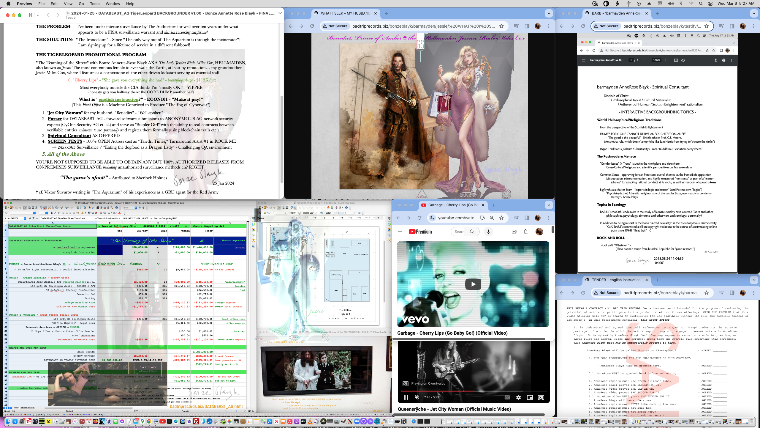Open tab search dropdown in WHAT I SEEK window

pyautogui.click(x=549, y=13)
